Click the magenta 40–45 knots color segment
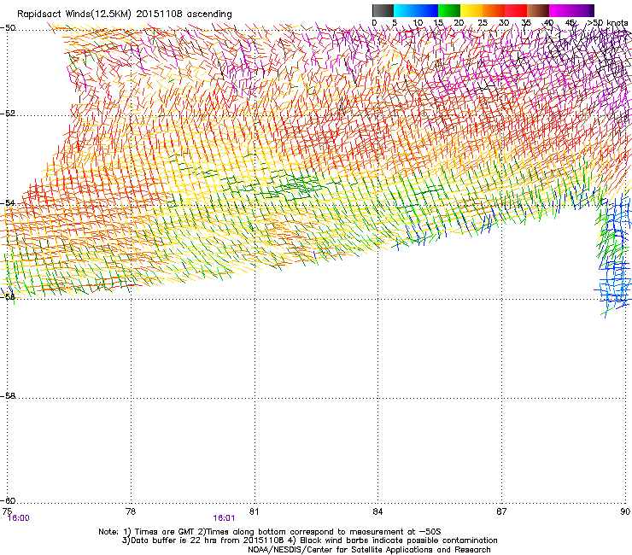 pyautogui.click(x=560, y=10)
